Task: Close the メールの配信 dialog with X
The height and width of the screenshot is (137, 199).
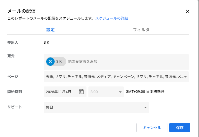Action: [187, 11]
